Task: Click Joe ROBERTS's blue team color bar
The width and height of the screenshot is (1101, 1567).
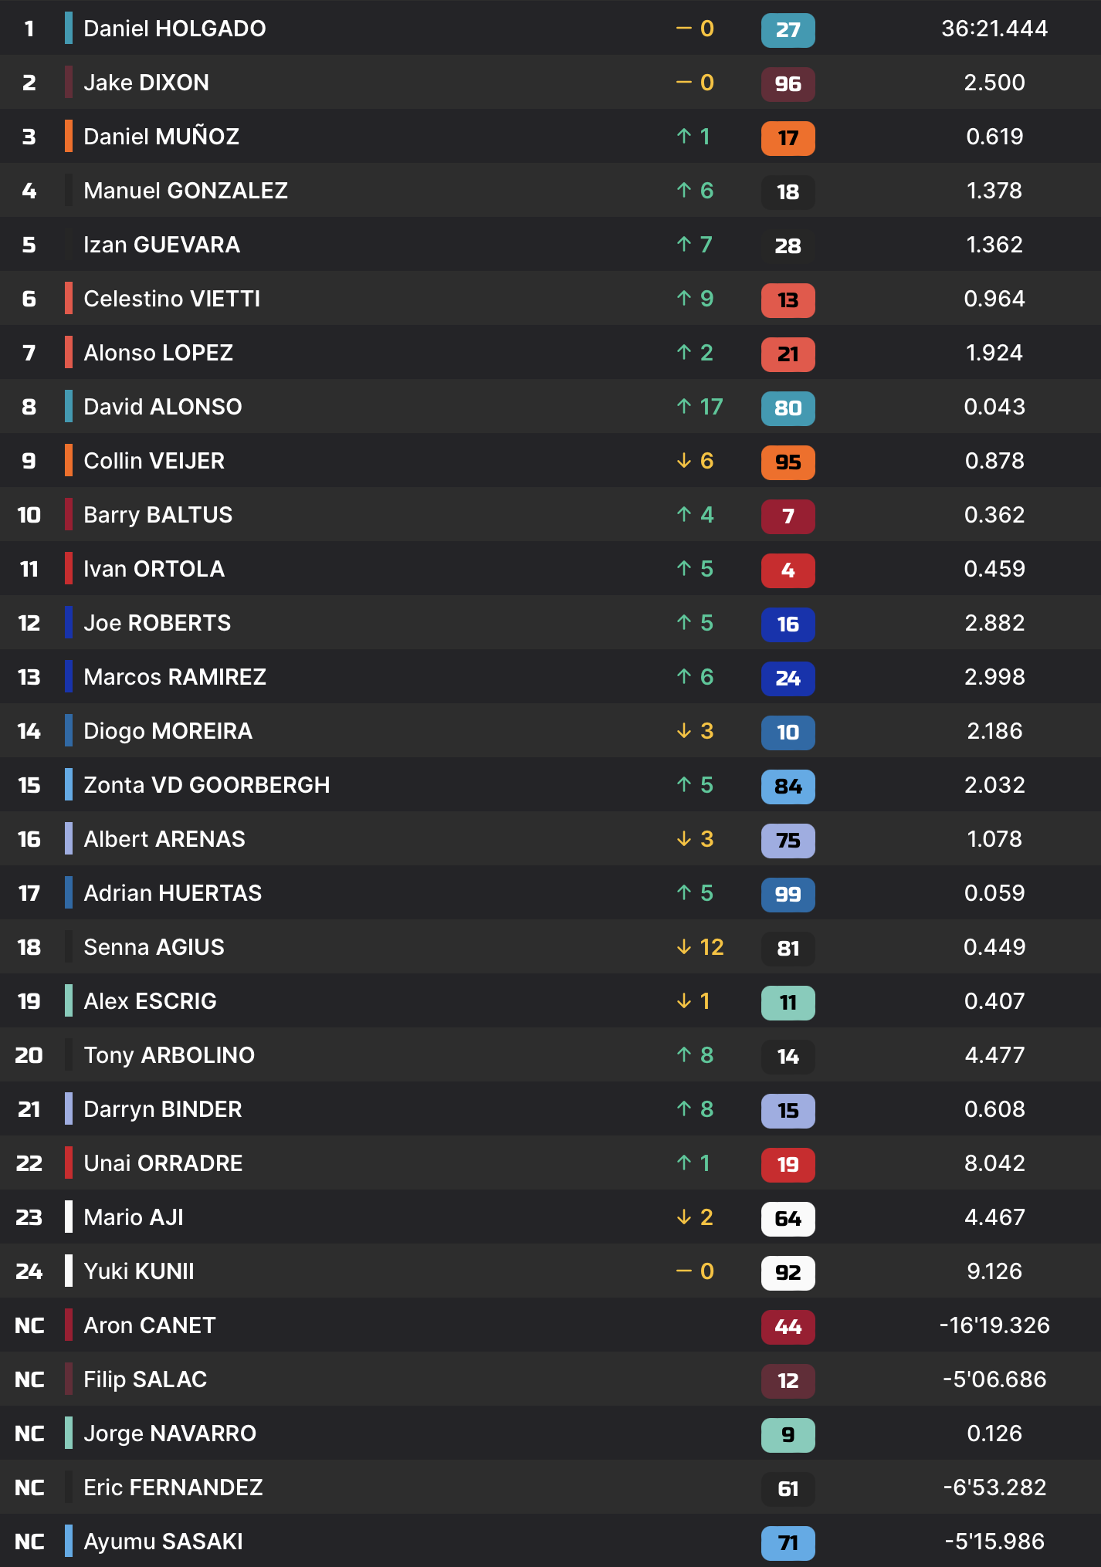Action: coord(69,623)
